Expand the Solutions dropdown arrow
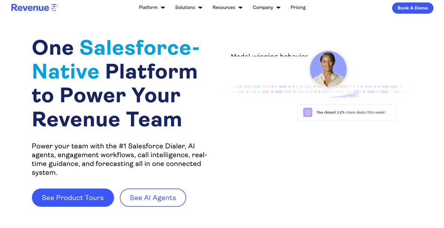Image resolution: width=444 pixels, height=228 pixels. tap(200, 8)
